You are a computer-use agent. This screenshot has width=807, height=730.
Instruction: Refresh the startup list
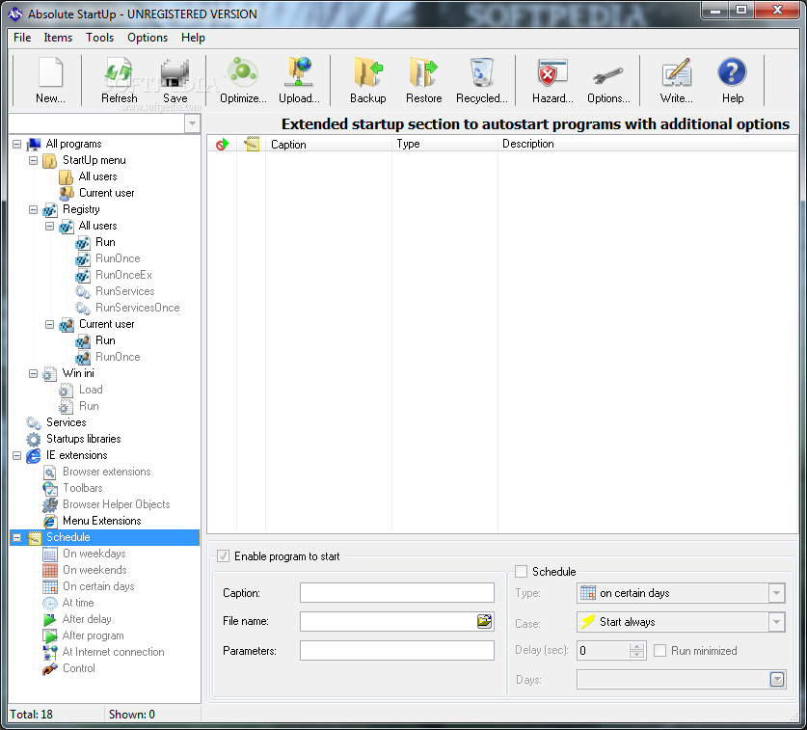(119, 80)
